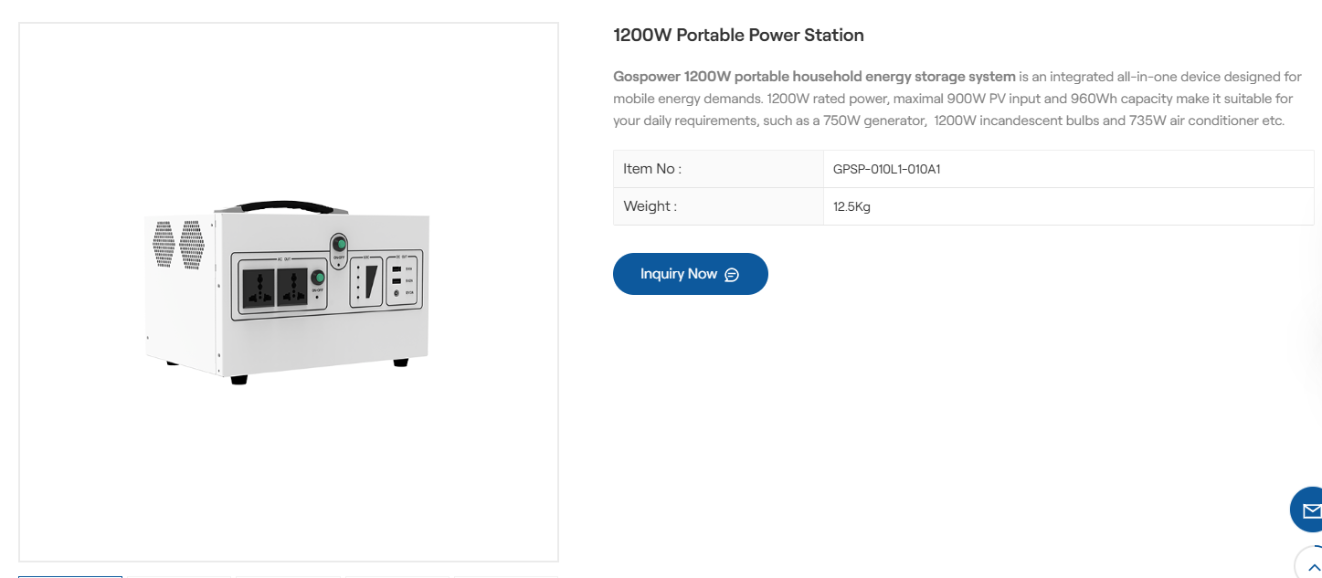Click the USB ports panel on the device
Screen dimensions: 1322x578
click(402, 280)
